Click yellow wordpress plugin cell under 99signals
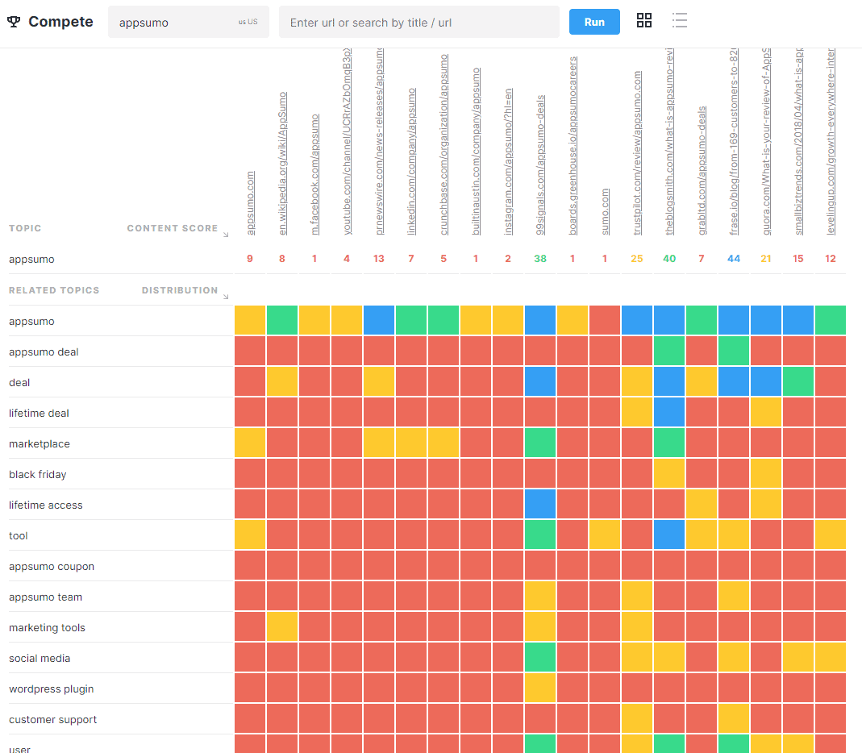 pyautogui.click(x=540, y=688)
